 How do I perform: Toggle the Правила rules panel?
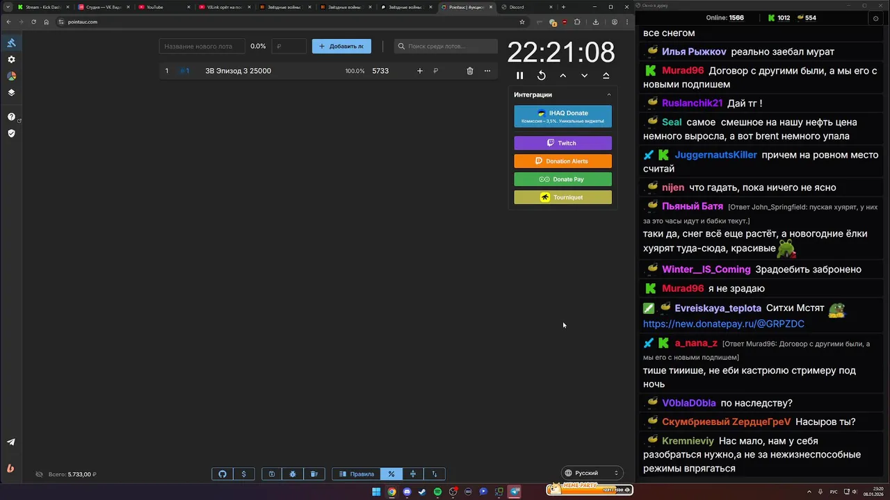(x=357, y=474)
